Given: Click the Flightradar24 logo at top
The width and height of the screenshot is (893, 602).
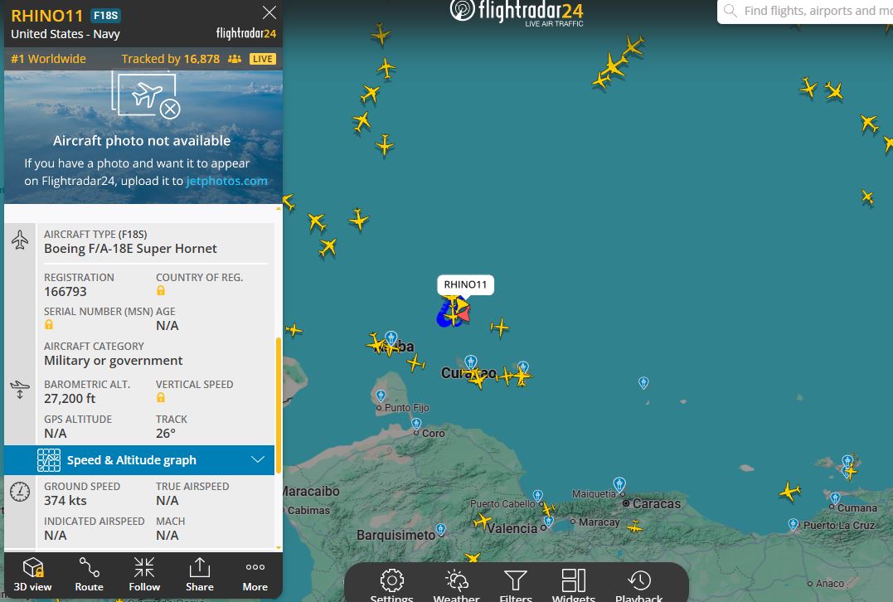Looking at the screenshot, I should point(517,12).
